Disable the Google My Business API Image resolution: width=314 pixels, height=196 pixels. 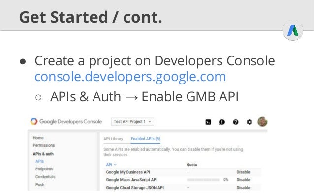[243, 172]
